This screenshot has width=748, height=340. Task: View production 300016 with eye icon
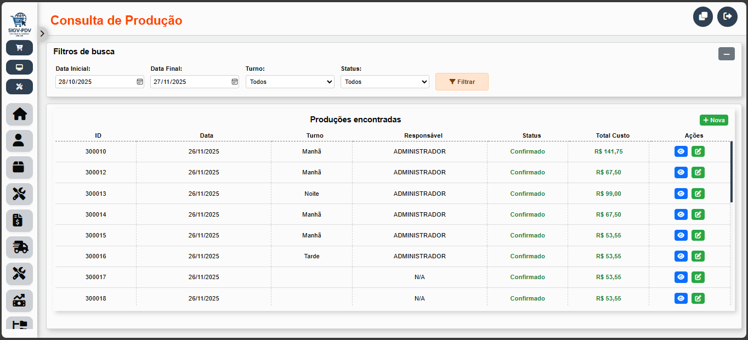tap(681, 256)
